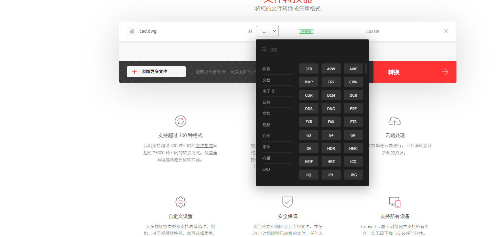
Task: Remove cad.dwg with the X icon
Action: pyautogui.click(x=446, y=31)
